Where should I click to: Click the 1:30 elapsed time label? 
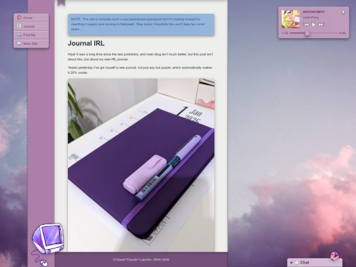click(x=285, y=34)
